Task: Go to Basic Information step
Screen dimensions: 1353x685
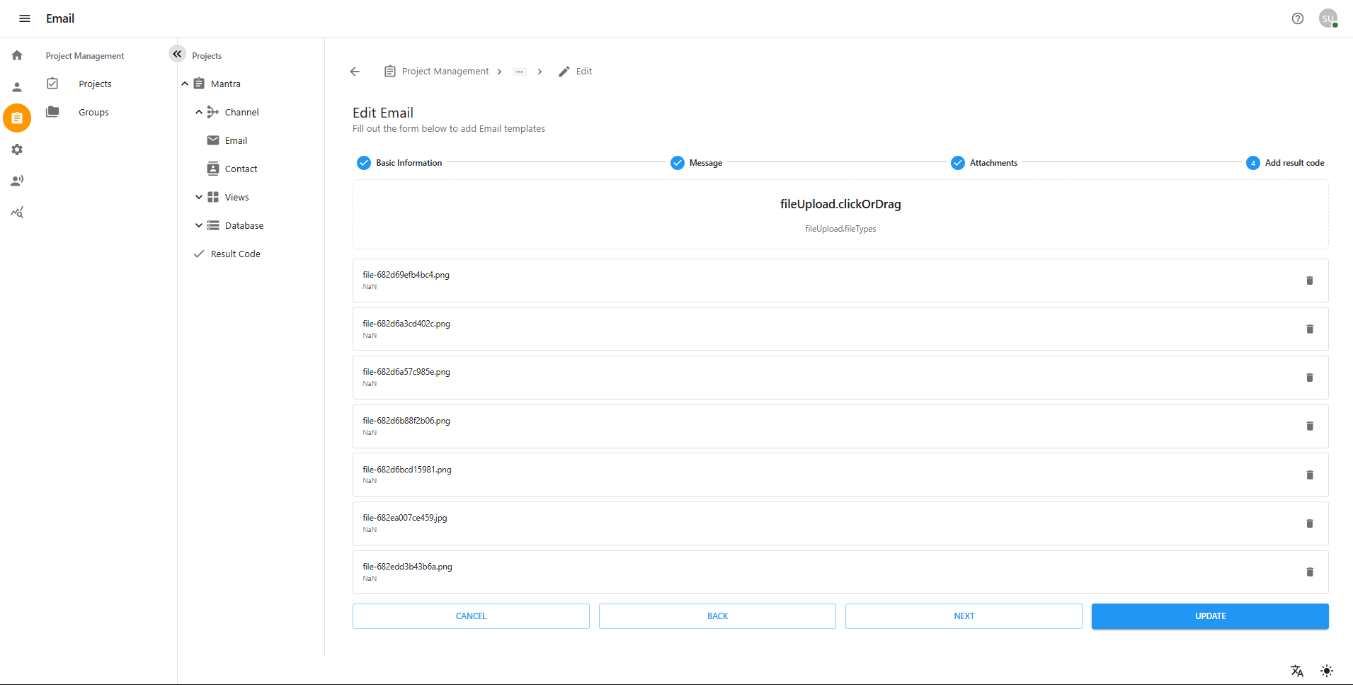Action: click(x=399, y=163)
